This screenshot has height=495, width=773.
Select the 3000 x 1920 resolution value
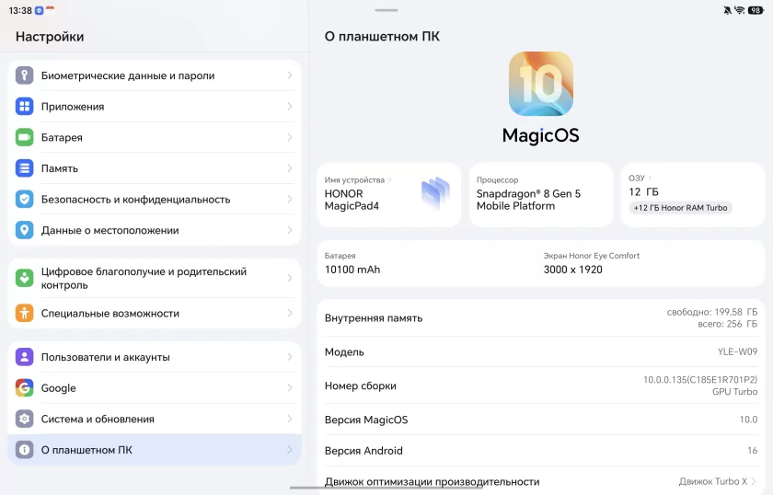pos(572,270)
